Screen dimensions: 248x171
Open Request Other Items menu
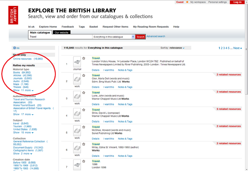(115, 27)
